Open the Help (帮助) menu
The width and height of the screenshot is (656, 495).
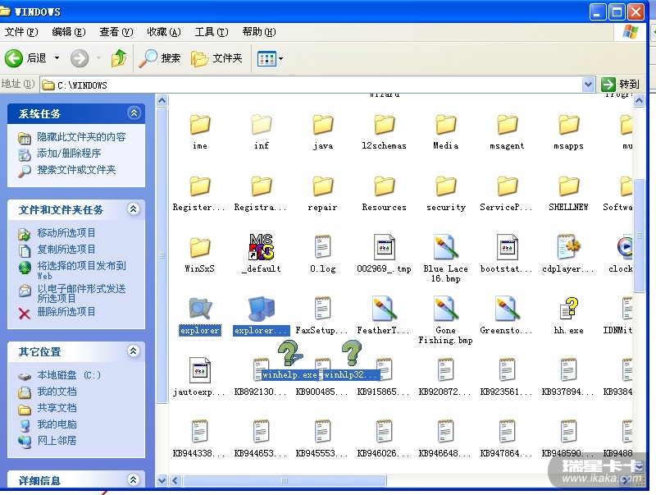[x=259, y=32]
